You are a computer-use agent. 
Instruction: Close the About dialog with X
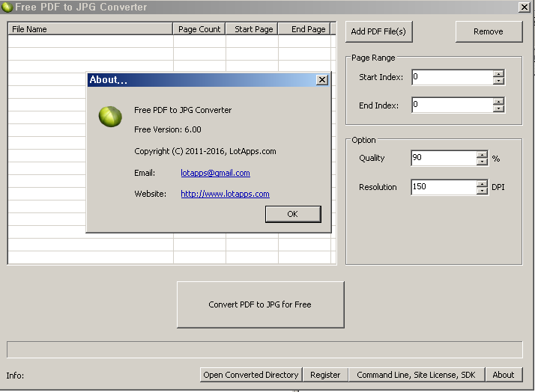(321, 80)
